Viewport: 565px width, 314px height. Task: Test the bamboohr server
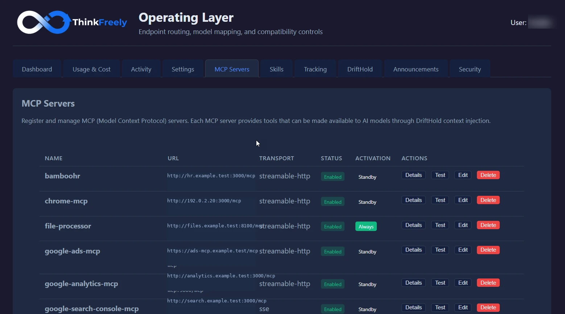(440, 175)
